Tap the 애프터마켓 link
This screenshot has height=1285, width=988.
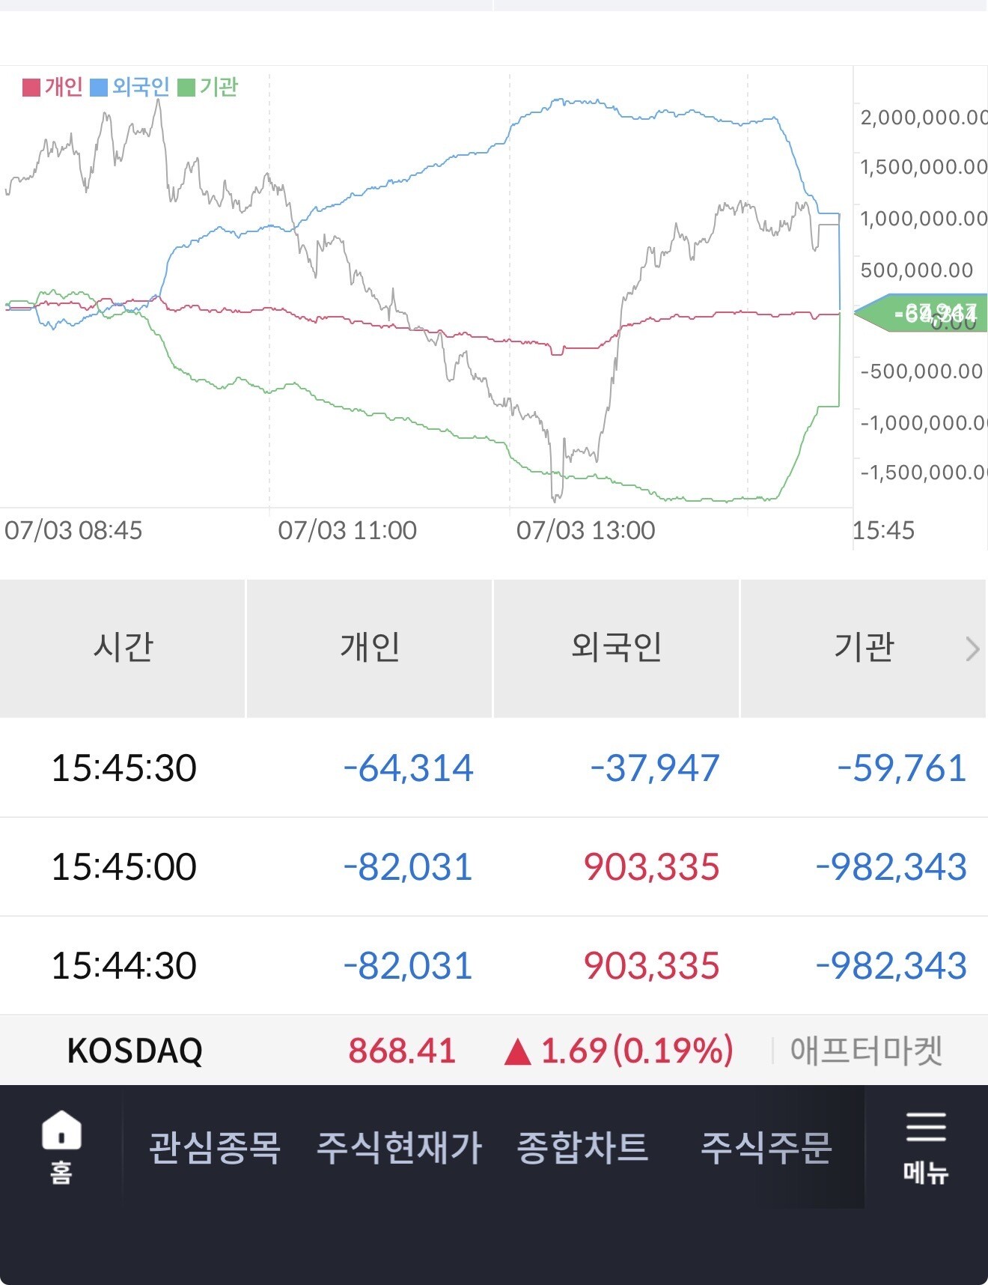866,1051
